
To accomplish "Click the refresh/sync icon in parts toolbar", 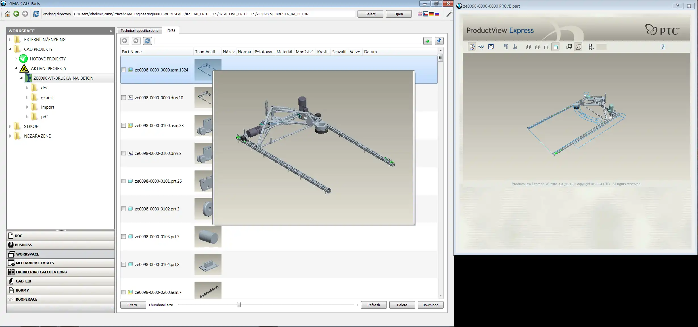I will click(x=147, y=41).
